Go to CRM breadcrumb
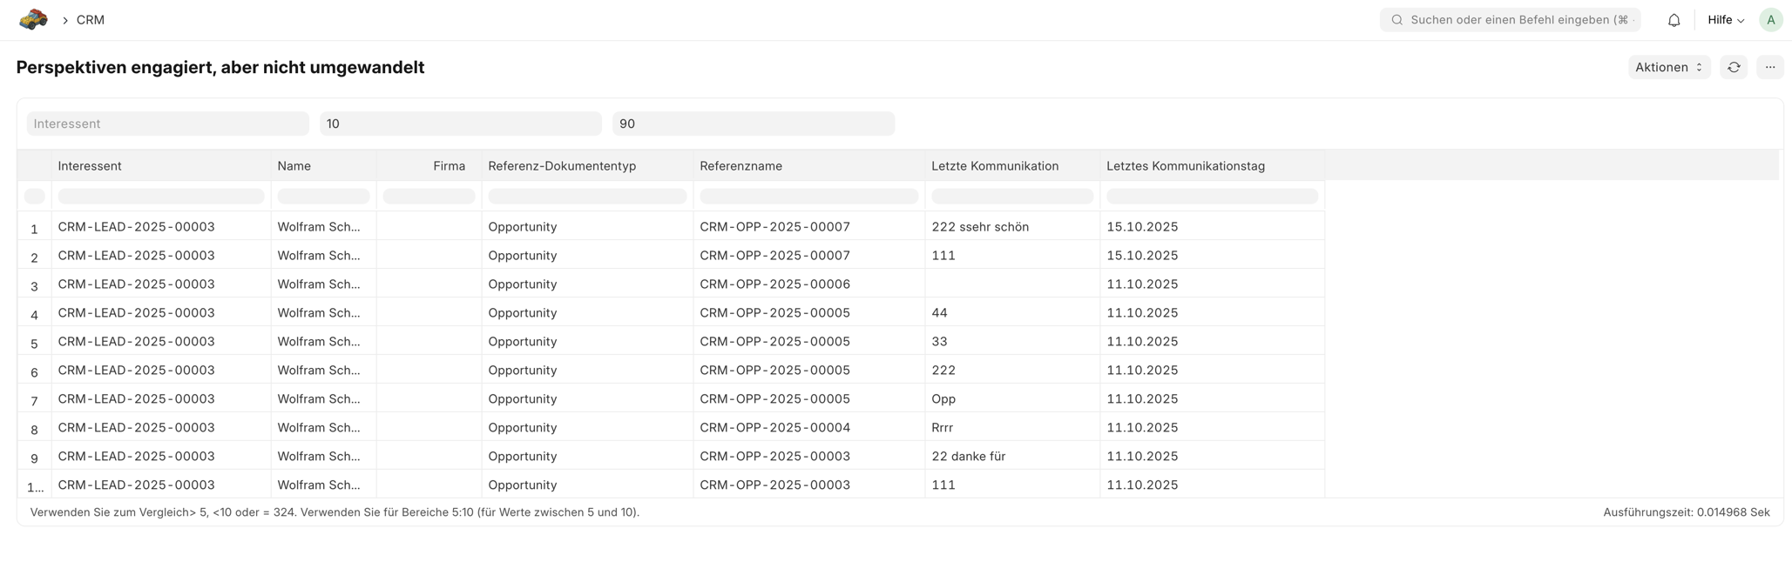The height and width of the screenshot is (575, 1792). coord(91,20)
